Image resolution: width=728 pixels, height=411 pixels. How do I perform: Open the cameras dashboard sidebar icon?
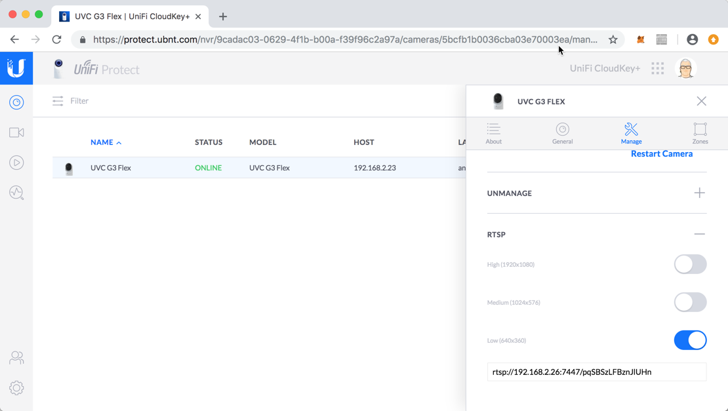(x=16, y=102)
